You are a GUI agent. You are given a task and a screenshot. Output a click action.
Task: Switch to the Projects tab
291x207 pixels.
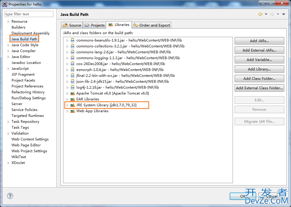tap(95, 25)
